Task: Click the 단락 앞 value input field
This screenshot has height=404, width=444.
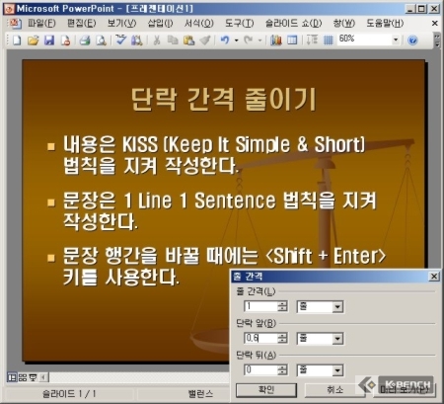Action: pyautogui.click(x=261, y=338)
